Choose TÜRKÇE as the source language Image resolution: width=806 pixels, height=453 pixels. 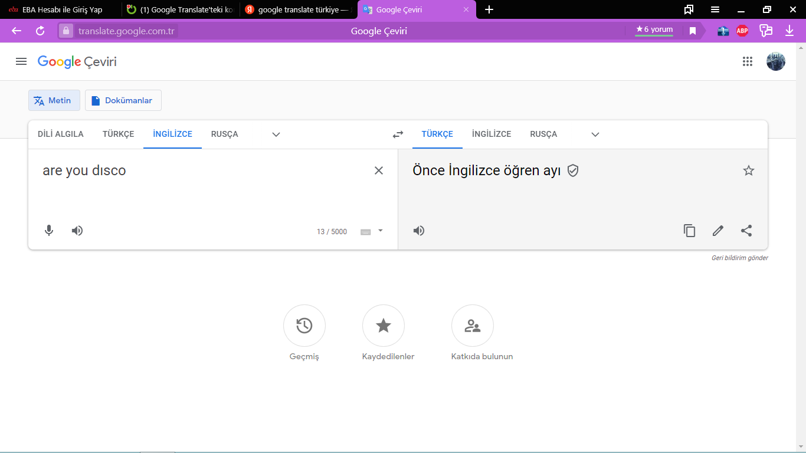point(119,134)
